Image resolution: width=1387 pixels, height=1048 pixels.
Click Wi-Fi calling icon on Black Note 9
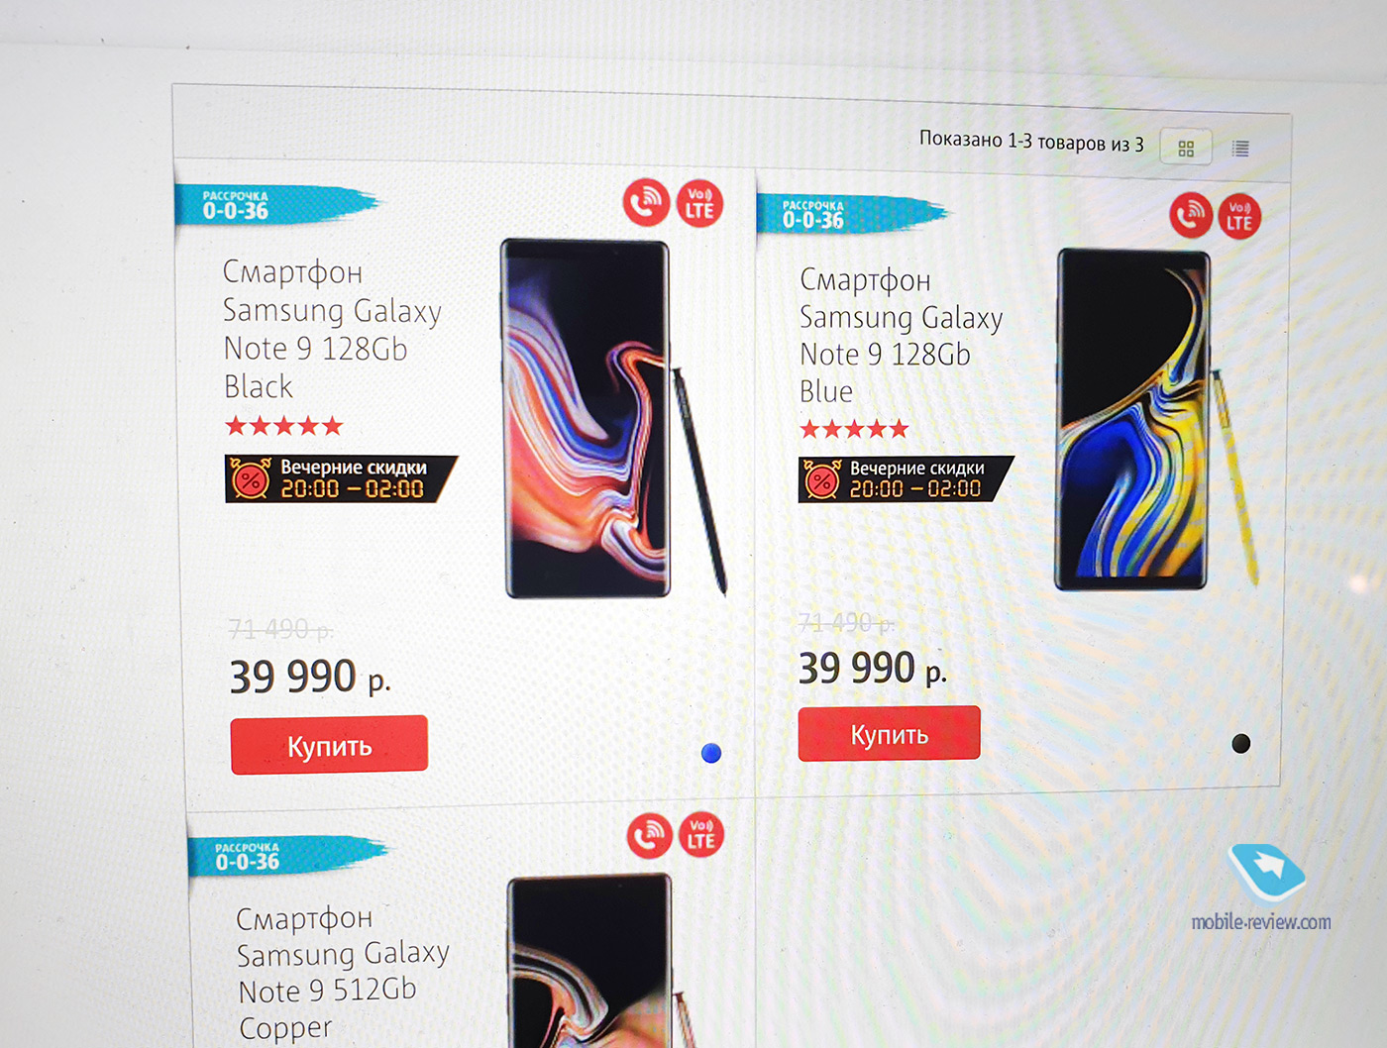[647, 202]
